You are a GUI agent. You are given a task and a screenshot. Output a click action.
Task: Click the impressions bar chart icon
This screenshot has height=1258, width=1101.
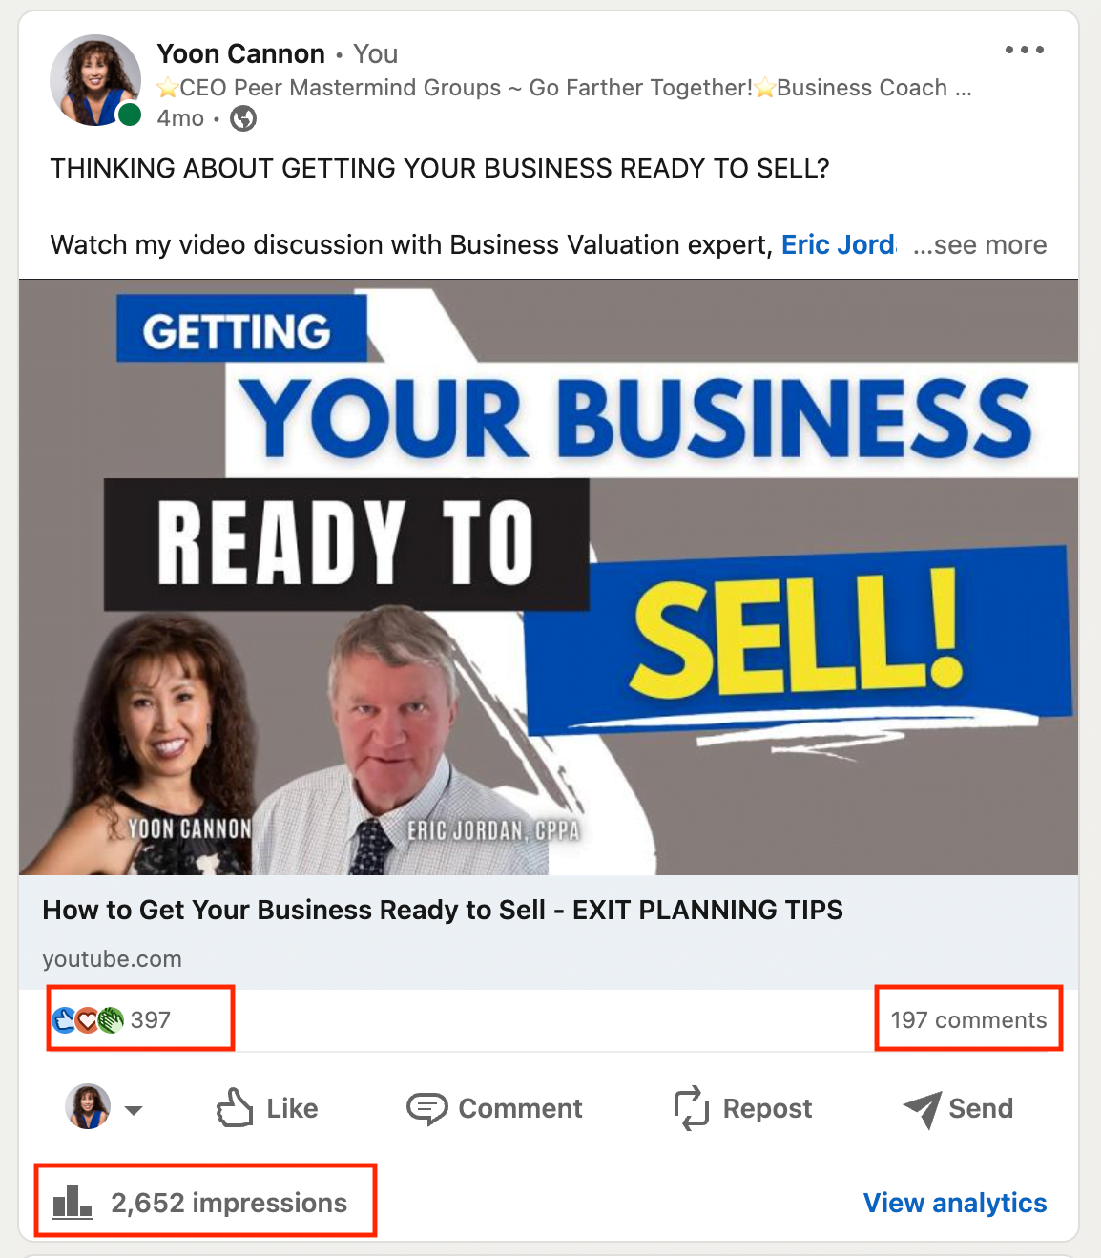click(73, 1203)
